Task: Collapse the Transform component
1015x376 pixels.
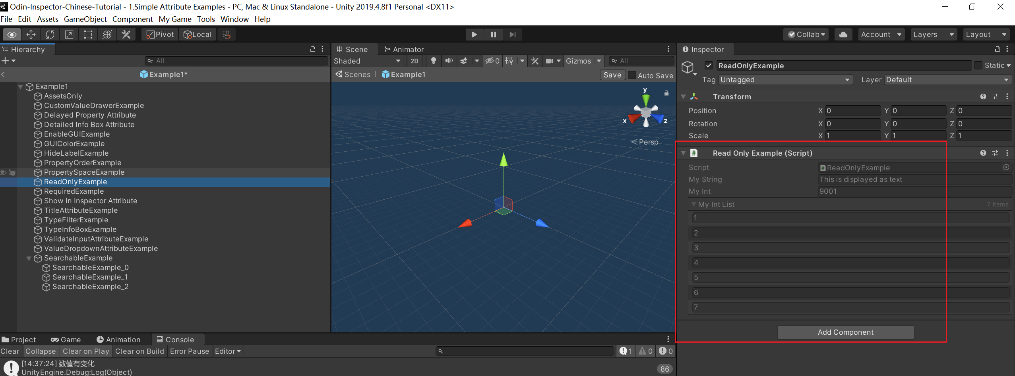Action: (x=683, y=96)
